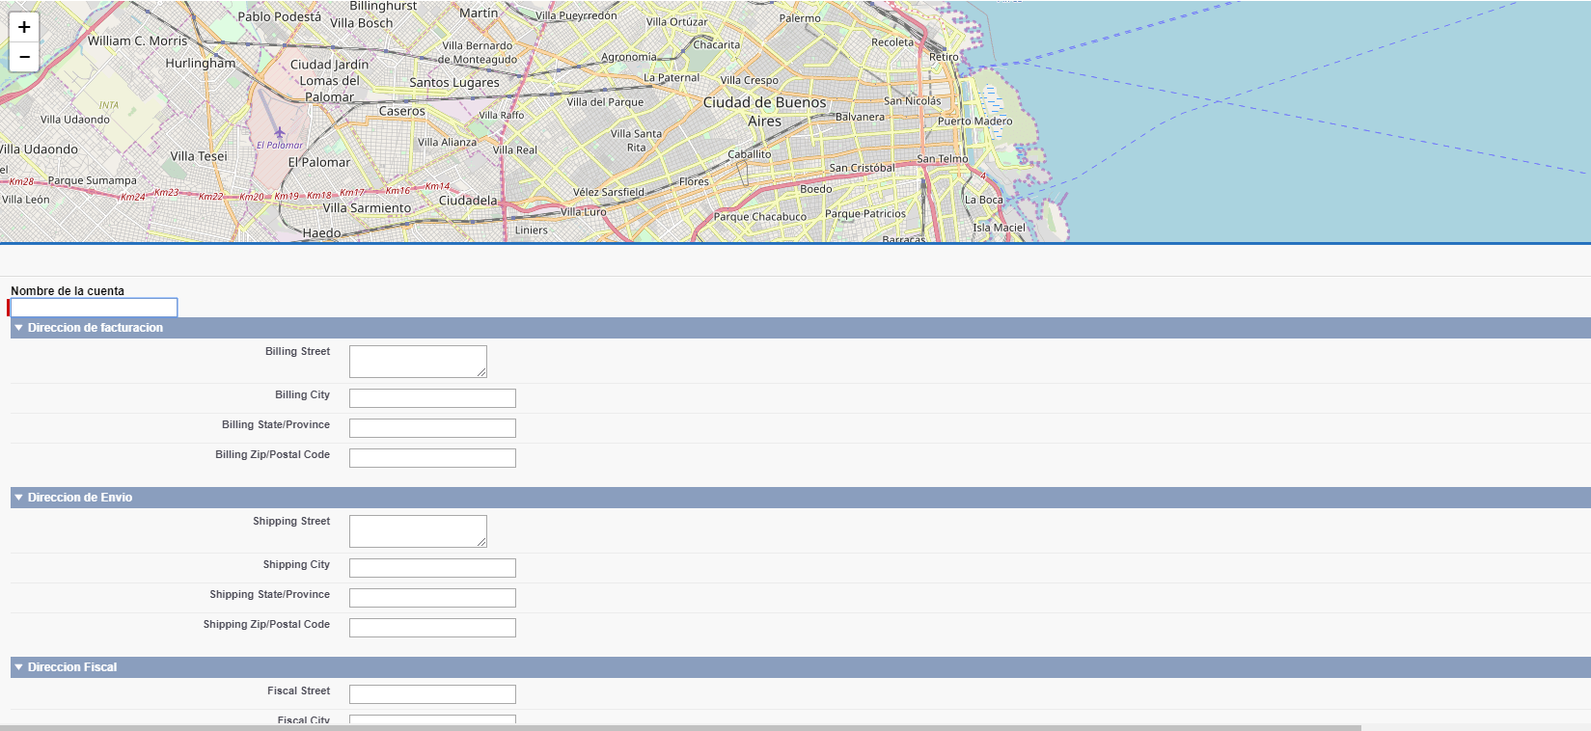Click Ciudad de Buenos Aires map label
The width and height of the screenshot is (1591, 731).
pos(765,112)
